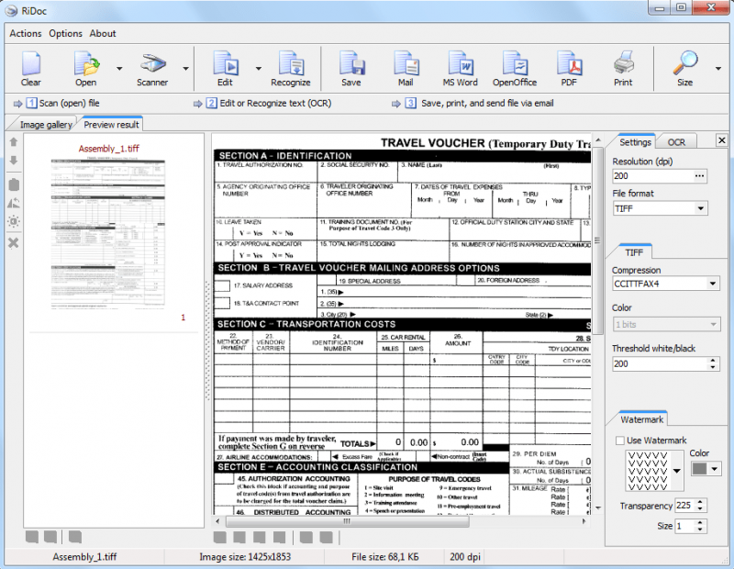734x569 pixels.
Task: Open the About menu
Action: (103, 34)
